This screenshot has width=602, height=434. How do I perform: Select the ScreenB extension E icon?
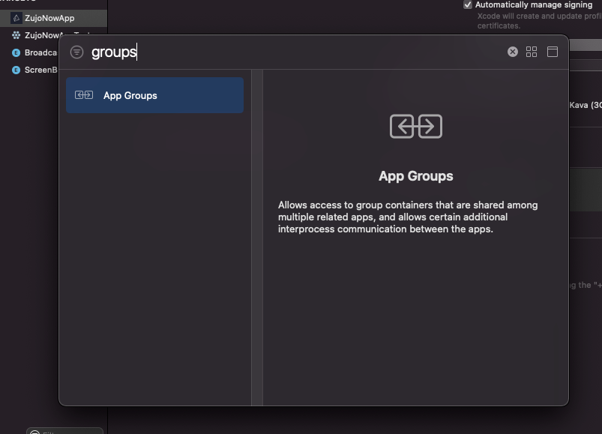coord(18,70)
